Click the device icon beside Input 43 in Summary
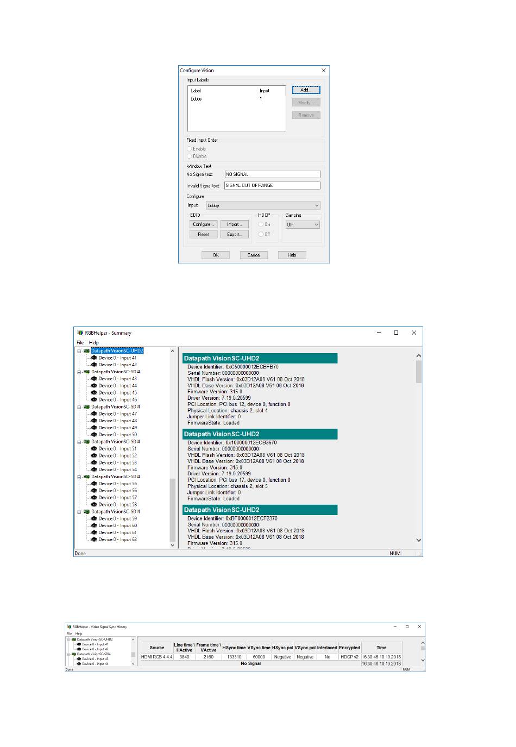Viewport: 516px width, 747px height. (94, 379)
